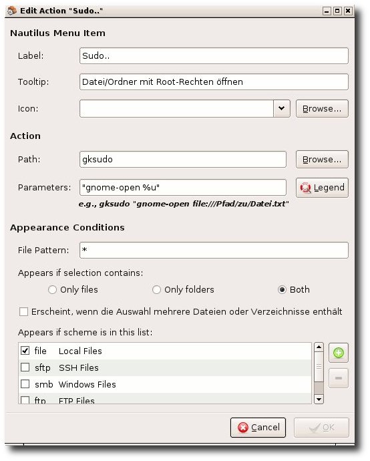
Task: Click the scheme list scrollbar handle
Action: pos(319,367)
